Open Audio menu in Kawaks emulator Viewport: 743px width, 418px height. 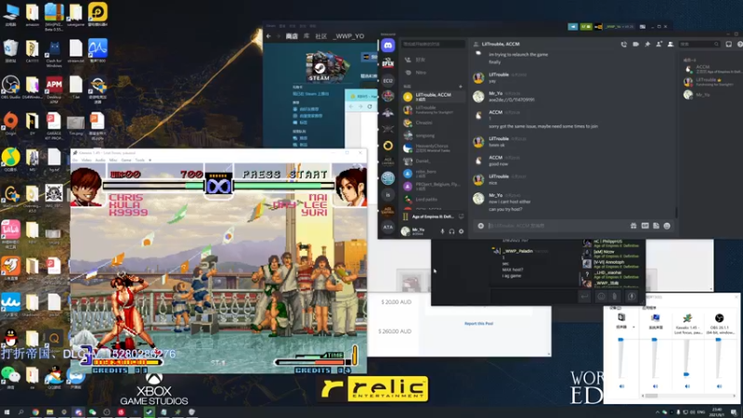coord(100,160)
